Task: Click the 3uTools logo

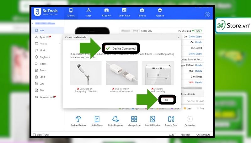Action: 45,12
